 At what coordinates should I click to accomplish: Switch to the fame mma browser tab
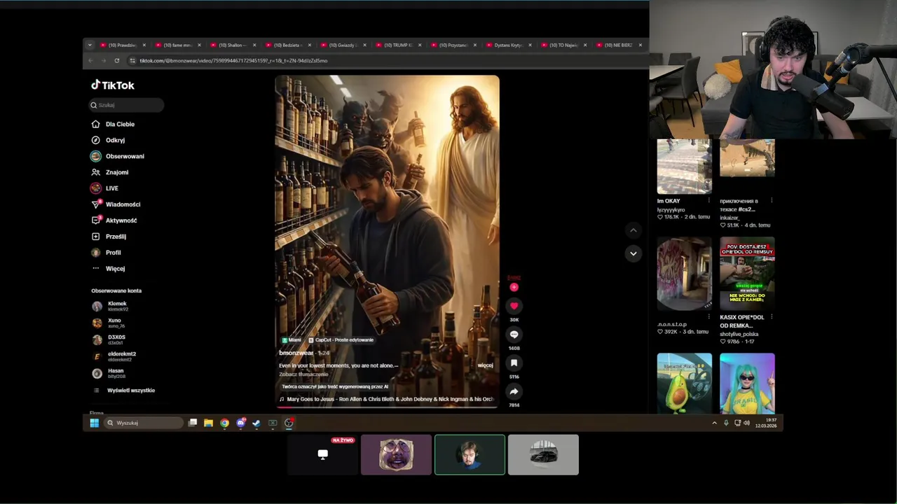[x=177, y=45]
